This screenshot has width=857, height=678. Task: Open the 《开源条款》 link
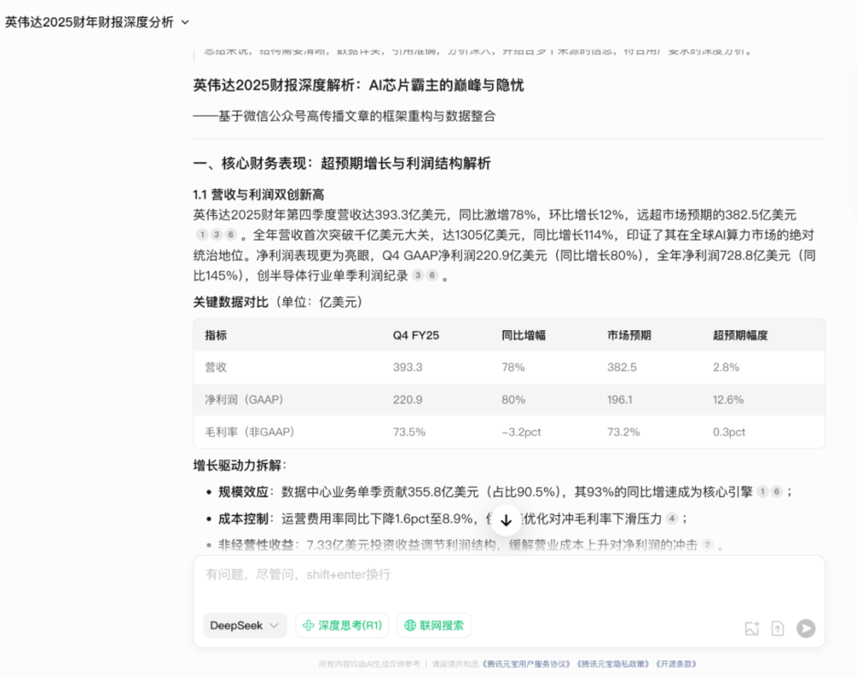676,663
